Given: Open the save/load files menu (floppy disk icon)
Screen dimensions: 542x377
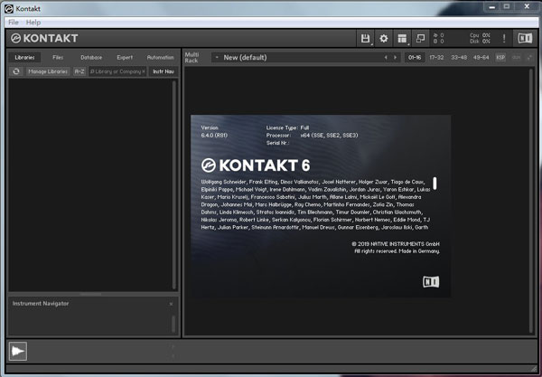Looking at the screenshot, I should 366,38.
